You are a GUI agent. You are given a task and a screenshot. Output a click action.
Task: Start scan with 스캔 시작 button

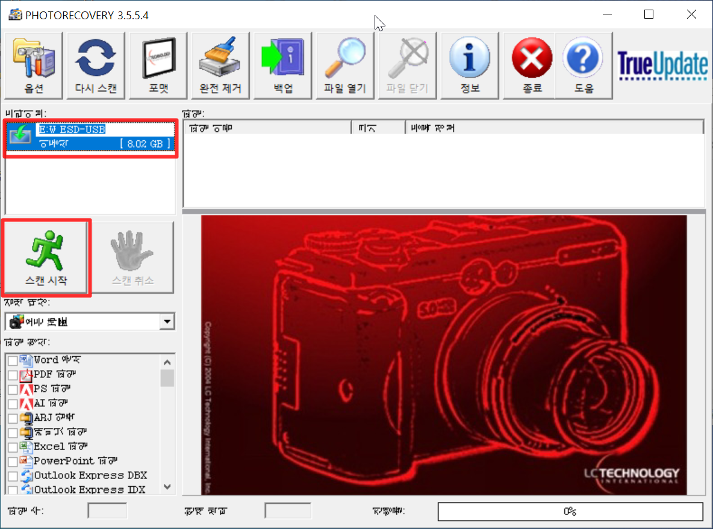pyautogui.click(x=46, y=258)
